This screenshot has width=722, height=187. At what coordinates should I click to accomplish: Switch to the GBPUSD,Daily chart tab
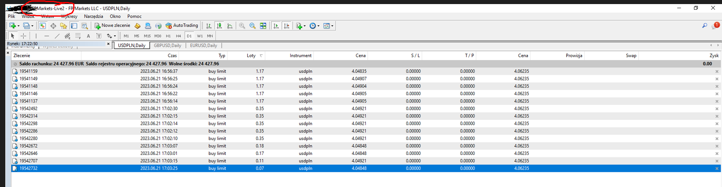click(167, 46)
